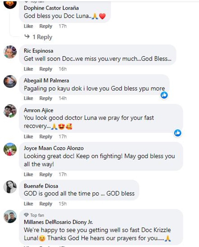199x247 pixels.
Task: Like Abegail M Palmera's comment
Action: (x=28, y=98)
